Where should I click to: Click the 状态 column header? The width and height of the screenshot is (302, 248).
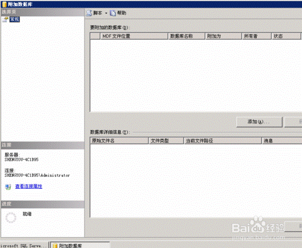pyautogui.click(x=286, y=36)
